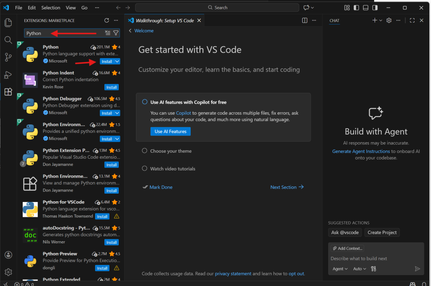
Task: Close the Walkthrough: Setup VS Code tab
Action: pyautogui.click(x=199, y=20)
